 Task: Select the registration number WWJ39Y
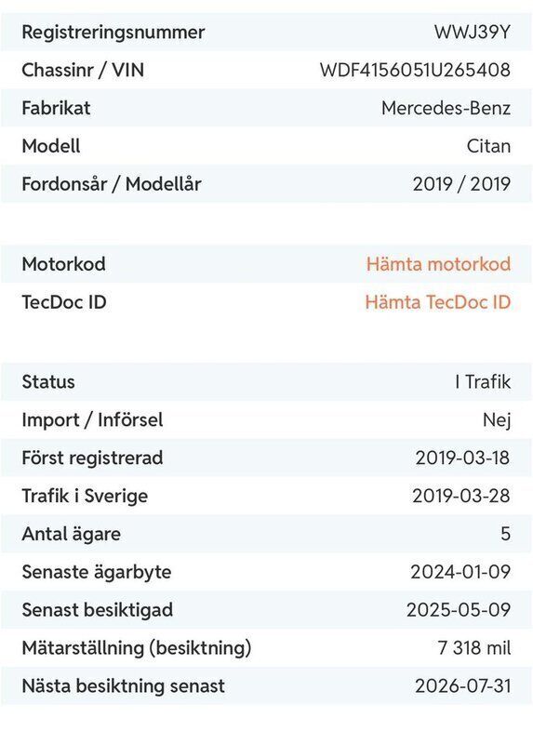pyautogui.click(x=473, y=32)
